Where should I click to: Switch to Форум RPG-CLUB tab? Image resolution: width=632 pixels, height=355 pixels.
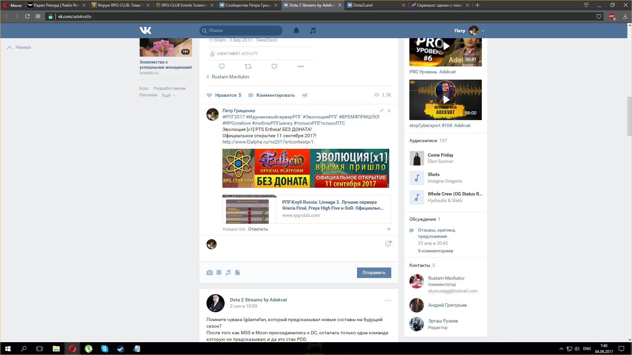[121, 5]
